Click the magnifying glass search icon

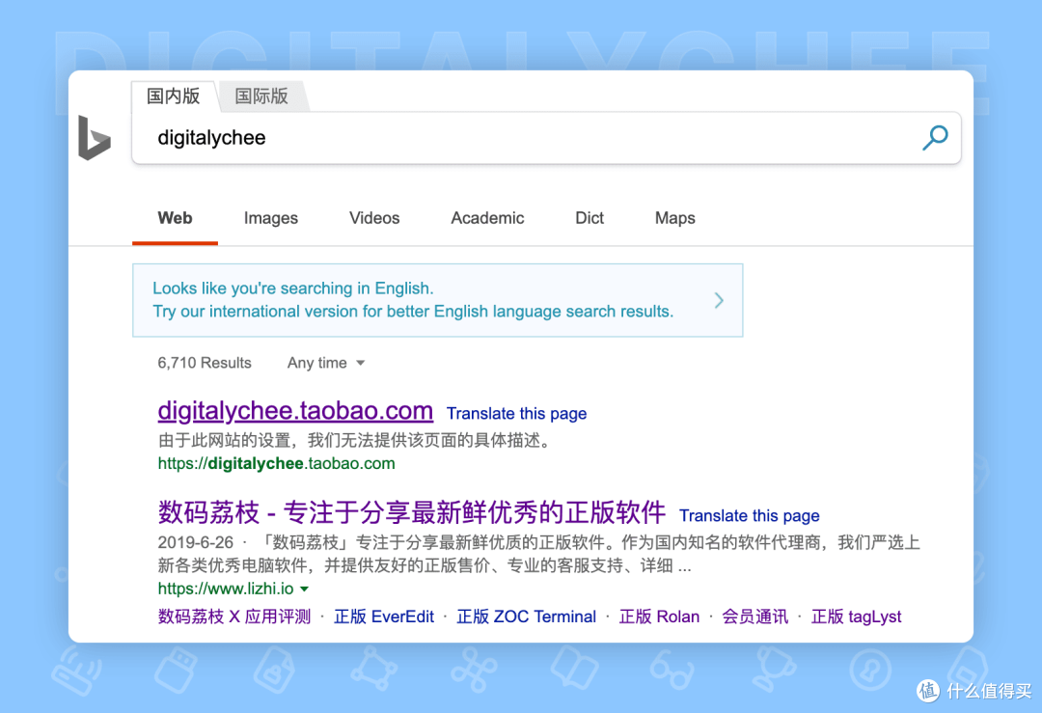click(x=934, y=138)
